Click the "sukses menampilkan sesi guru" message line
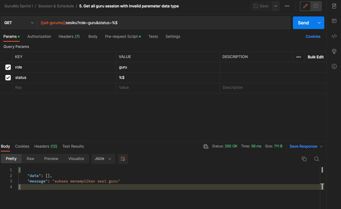 coord(74,181)
